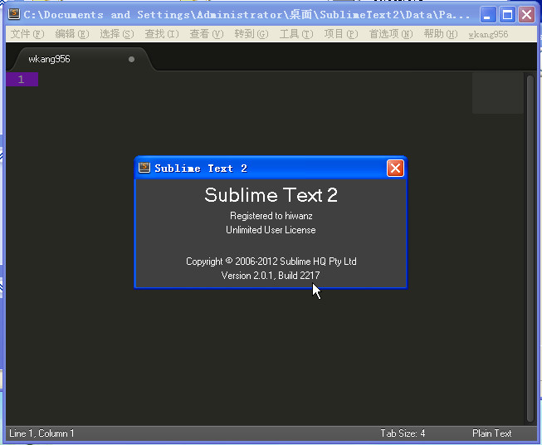Click the Copyright 2006-2012 Sublime HQ text
Viewport: 542px width, 445px height.
271,262
